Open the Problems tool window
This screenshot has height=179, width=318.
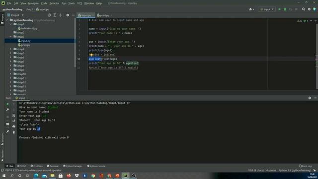(x=36, y=166)
